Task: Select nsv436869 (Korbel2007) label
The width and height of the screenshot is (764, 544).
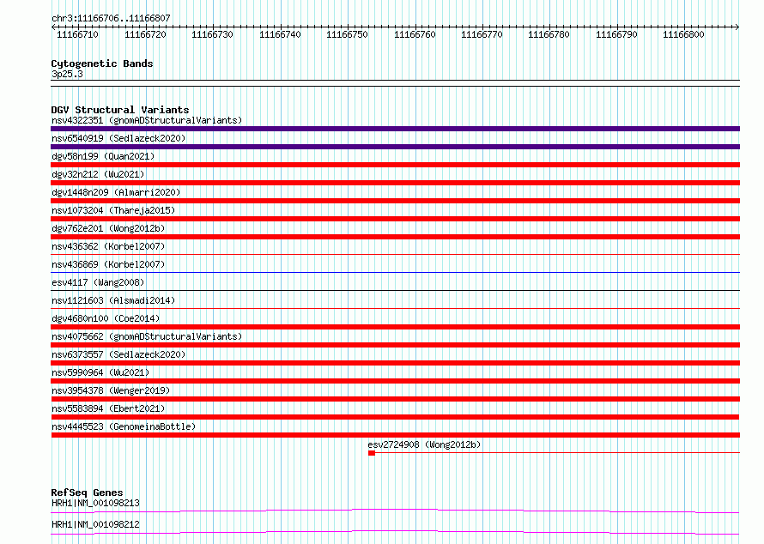Action: pos(108,264)
